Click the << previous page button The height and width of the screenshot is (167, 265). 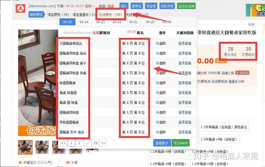click(63, 143)
